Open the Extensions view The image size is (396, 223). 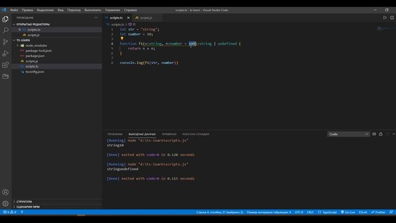pyautogui.click(x=6, y=64)
